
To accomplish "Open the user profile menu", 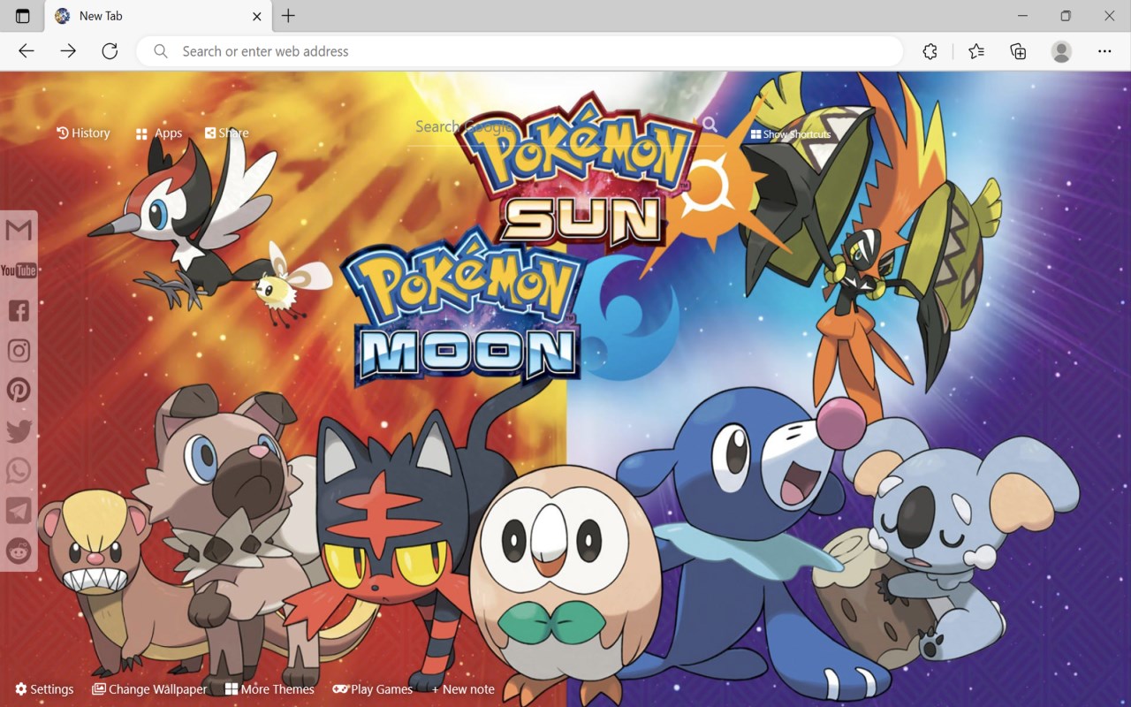I will click(x=1061, y=51).
